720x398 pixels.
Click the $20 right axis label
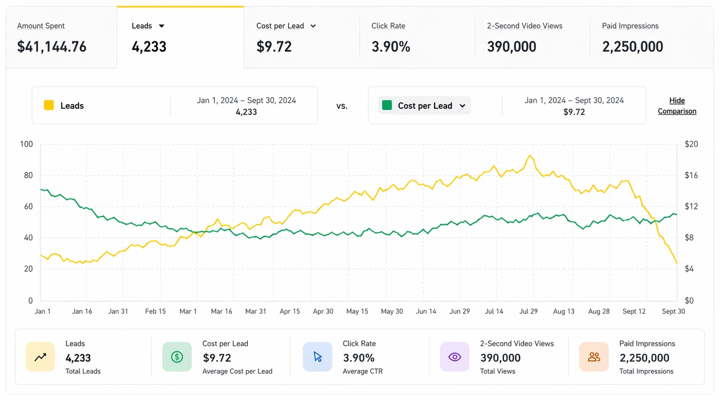tap(692, 144)
